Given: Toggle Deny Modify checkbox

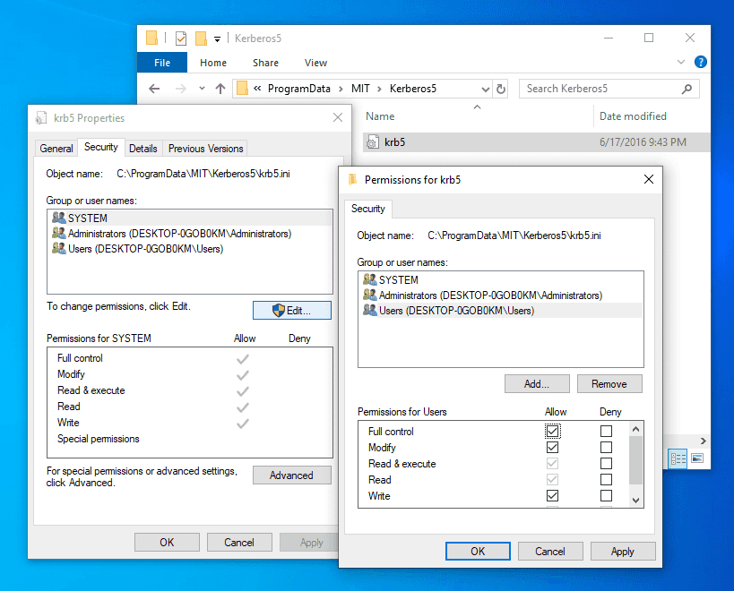Looking at the screenshot, I should tap(606, 447).
